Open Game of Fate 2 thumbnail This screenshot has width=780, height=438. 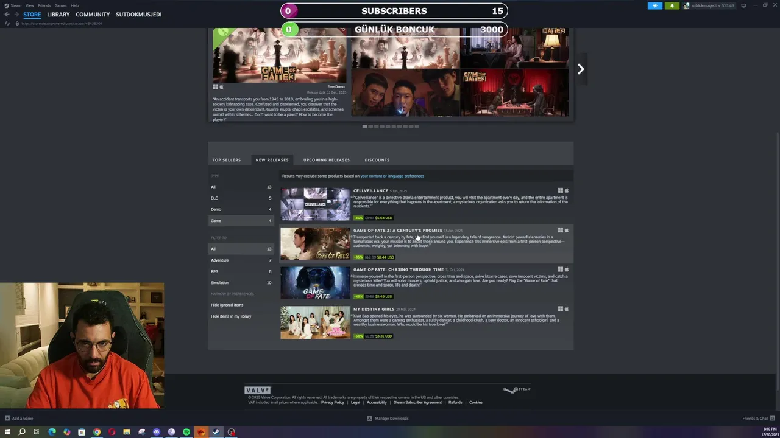[315, 244]
